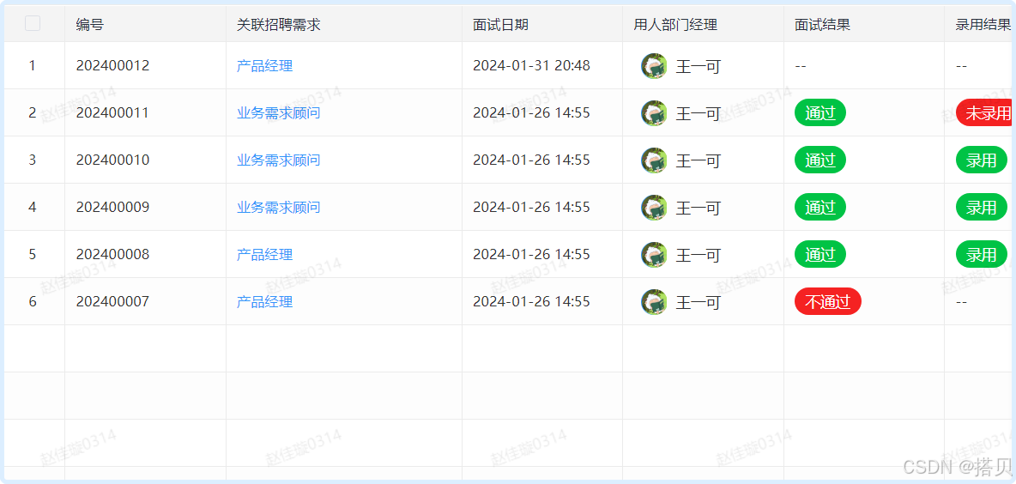The width and height of the screenshot is (1016, 484).
Task: Click interview date in row 202400009
Action: coord(531,208)
